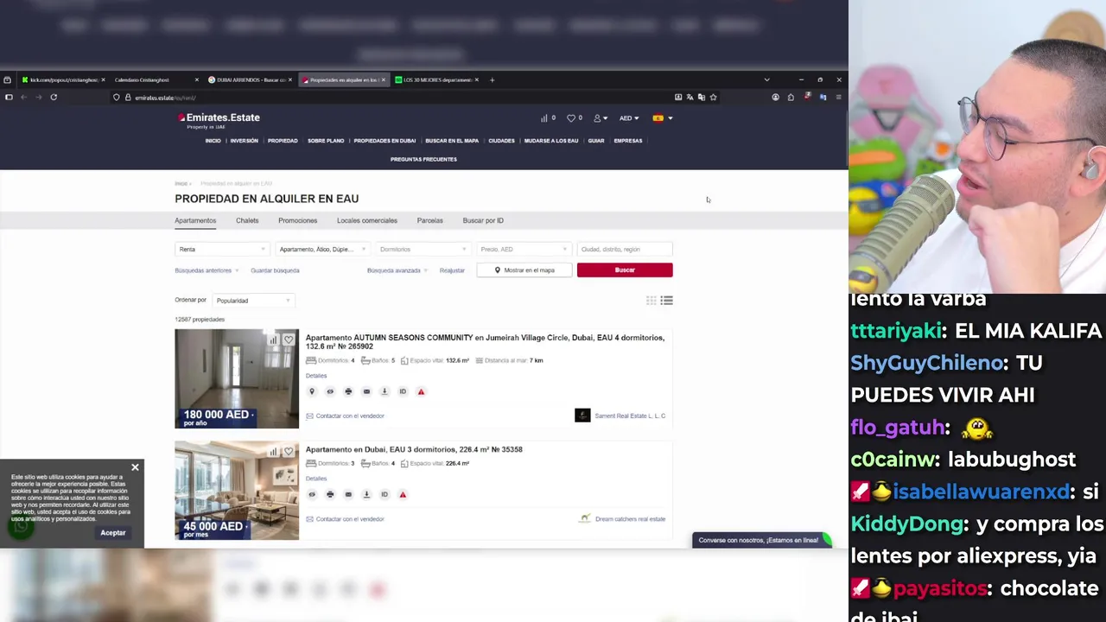The height and width of the screenshot is (622, 1106).
Task: Open new browser tab with plus button
Action: click(x=492, y=79)
